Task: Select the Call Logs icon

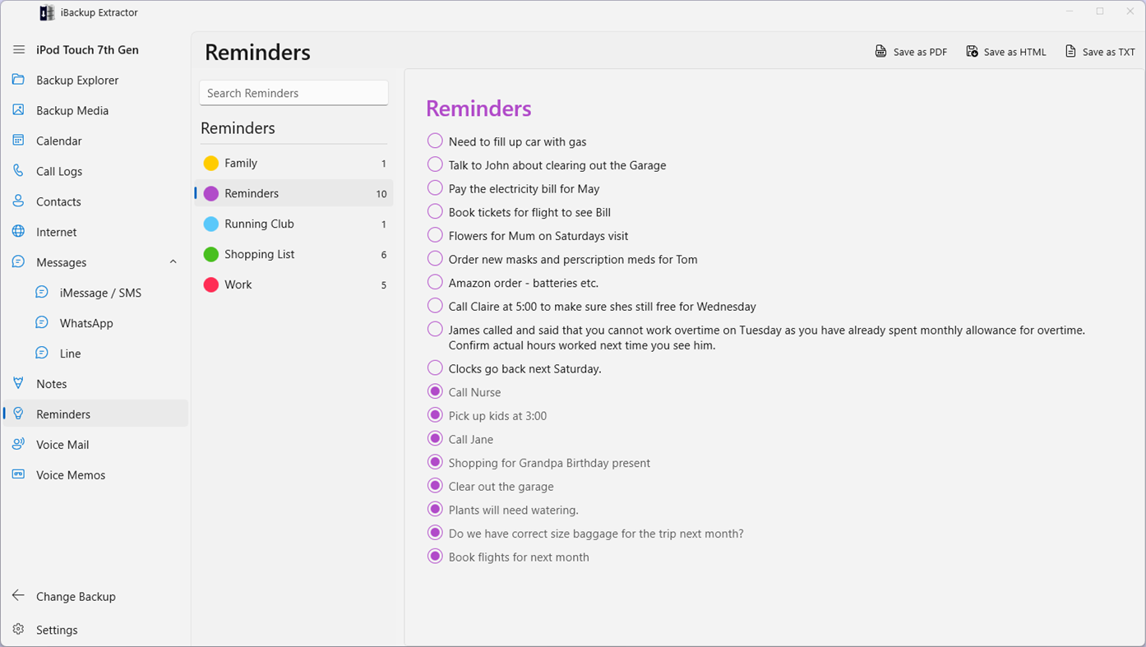Action: pos(18,171)
